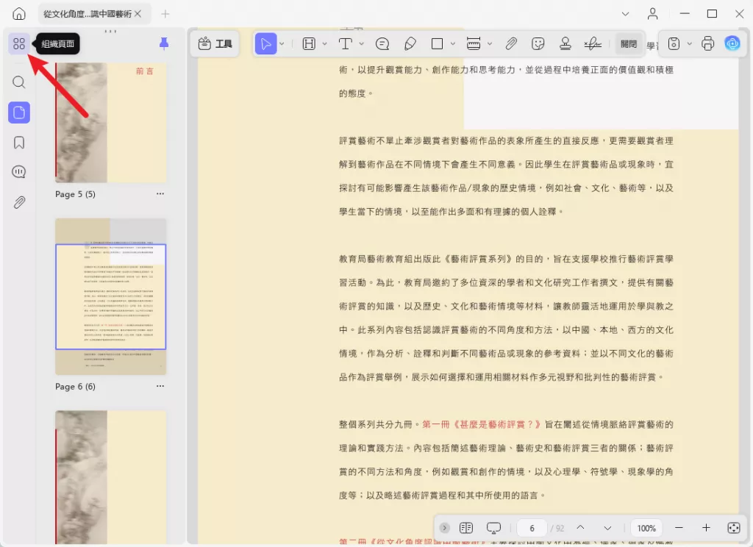Viewport: 753px width, 547px height.
Task: Open the save options dropdown arrow
Action: pos(689,44)
